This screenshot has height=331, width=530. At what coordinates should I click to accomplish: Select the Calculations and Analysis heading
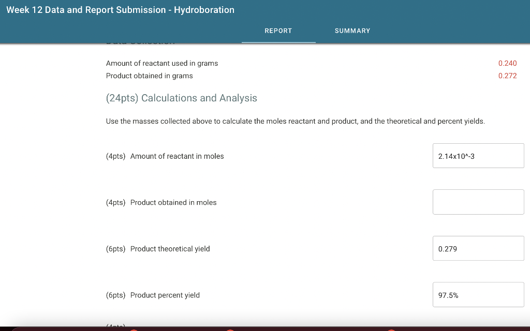[x=181, y=98]
